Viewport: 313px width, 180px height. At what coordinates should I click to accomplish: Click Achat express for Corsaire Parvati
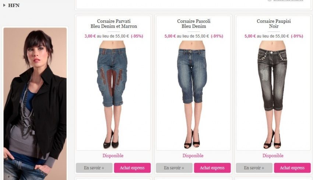point(132,168)
